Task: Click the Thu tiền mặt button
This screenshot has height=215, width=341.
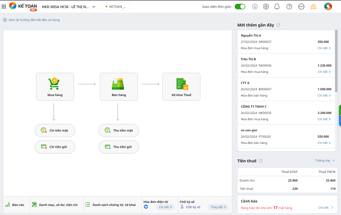Action: (x=119, y=131)
